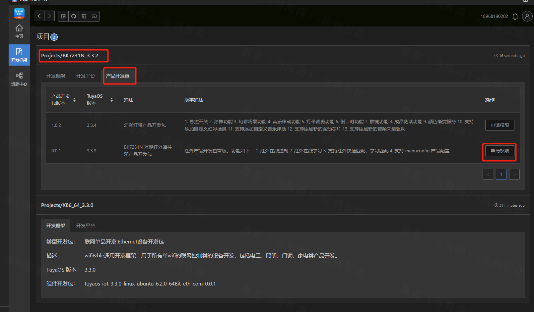The height and width of the screenshot is (312, 534).
Task: Click the Wind IDE logo
Action: 19,13
